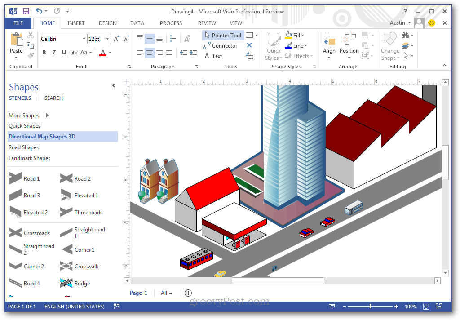Open the PROCESS ribbon tab

(x=171, y=23)
